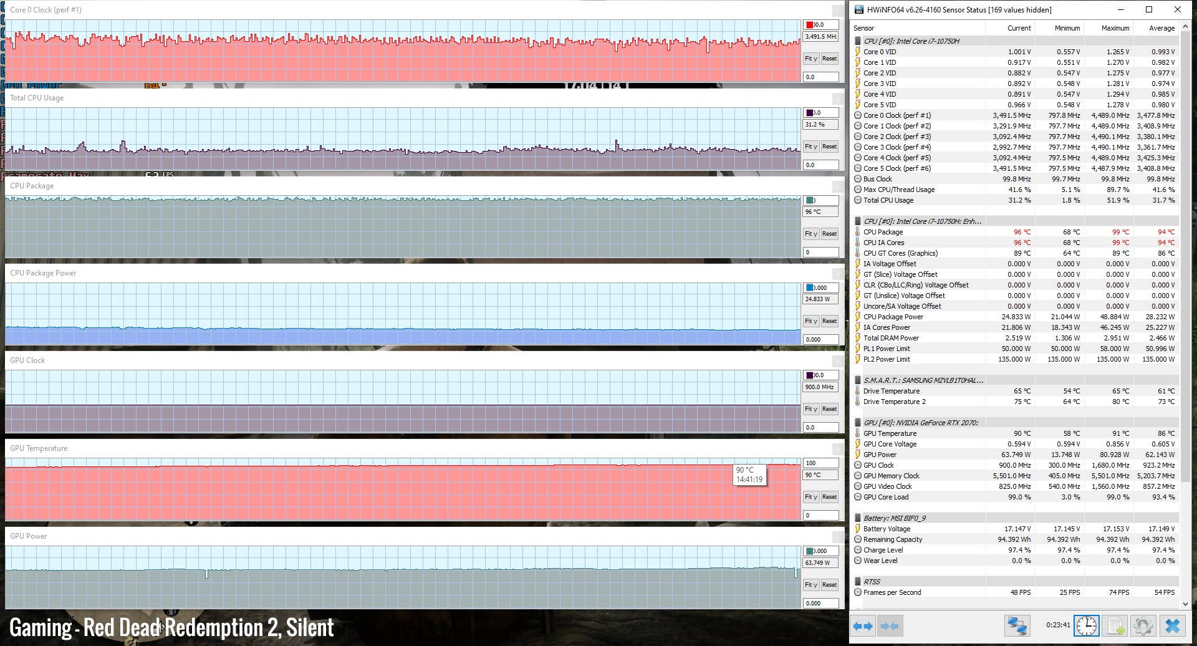1197x646 pixels.
Task: Click the lightning icon next to GPU Power
Action: pyautogui.click(x=858, y=455)
